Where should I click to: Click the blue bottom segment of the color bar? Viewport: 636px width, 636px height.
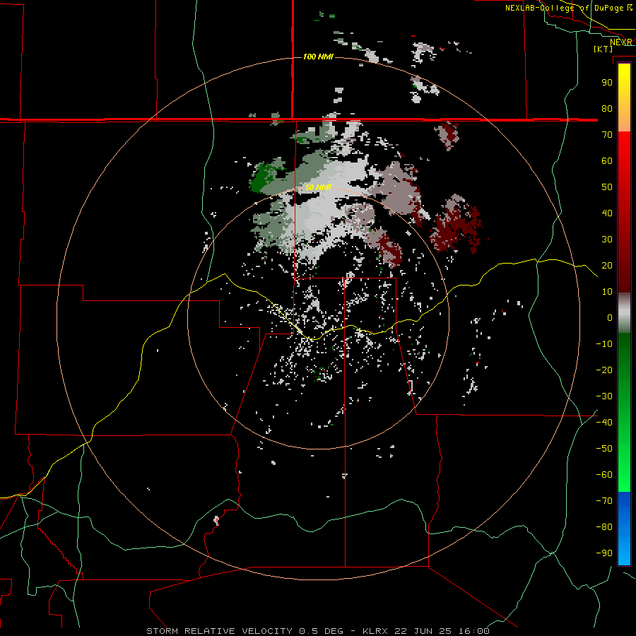coord(624,529)
